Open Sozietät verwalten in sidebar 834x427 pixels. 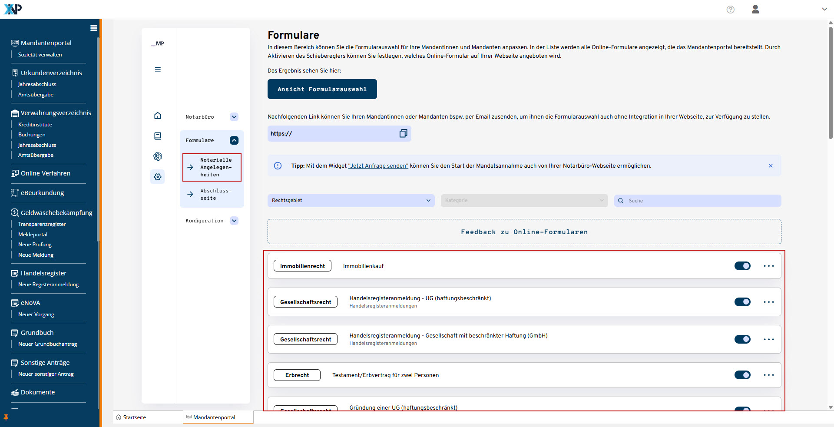coord(40,55)
